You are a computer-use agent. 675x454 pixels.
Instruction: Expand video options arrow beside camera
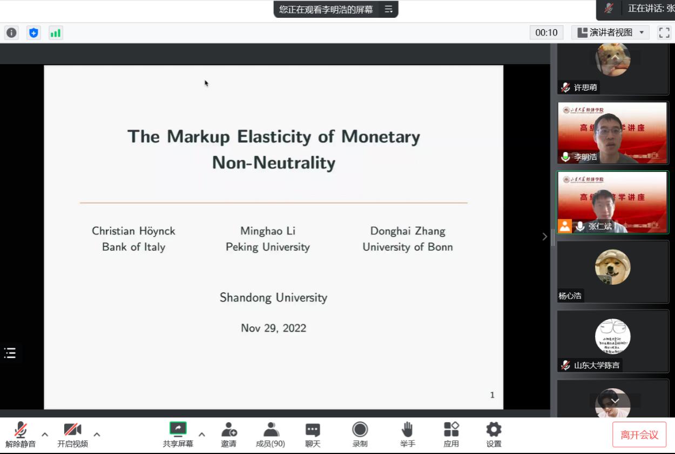click(97, 434)
